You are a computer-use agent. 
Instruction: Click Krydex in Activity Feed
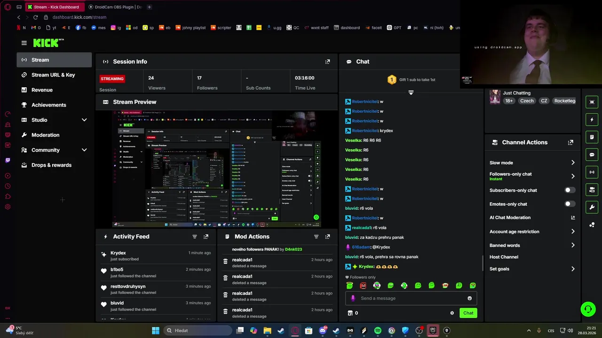point(118,253)
